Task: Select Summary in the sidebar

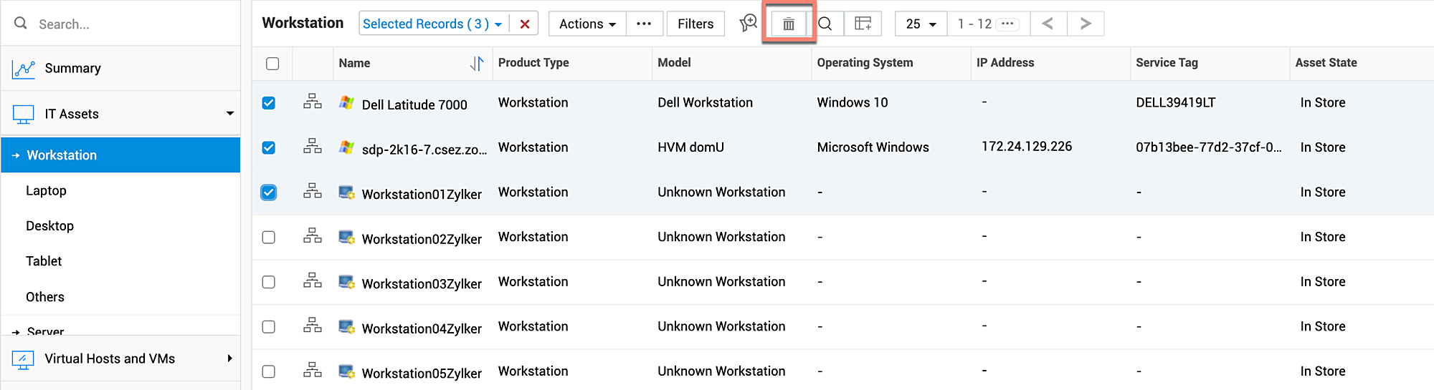Action: pyautogui.click(x=72, y=69)
